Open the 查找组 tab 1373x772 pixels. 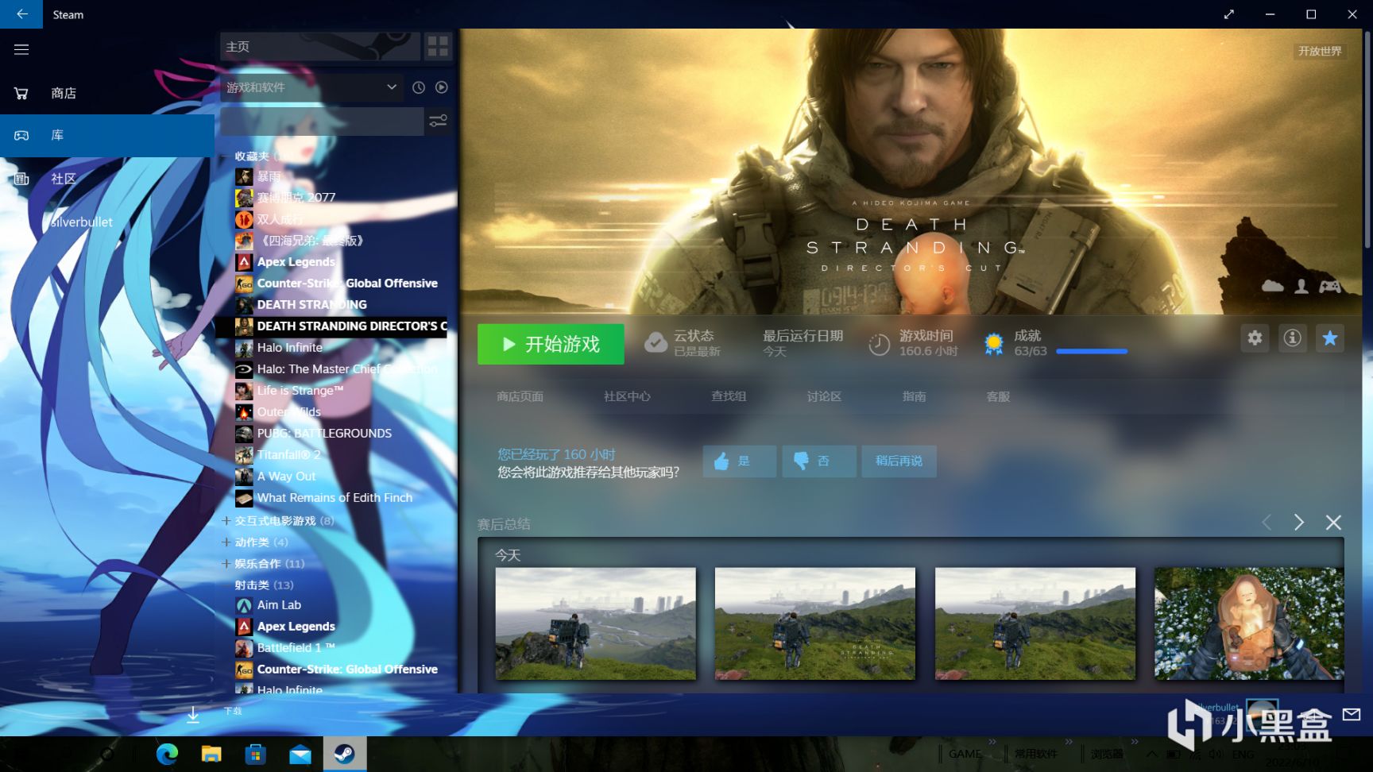coord(729,396)
